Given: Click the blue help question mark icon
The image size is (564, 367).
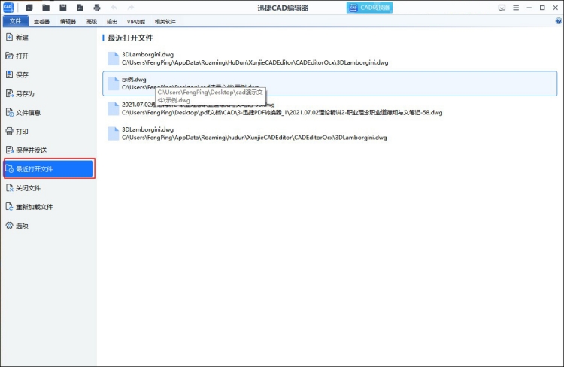Looking at the screenshot, I should 559,21.
